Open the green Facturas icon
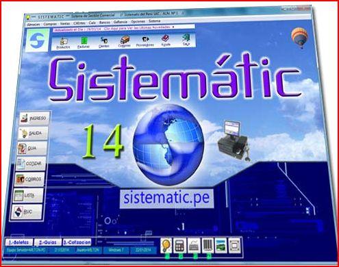 pos(84,42)
